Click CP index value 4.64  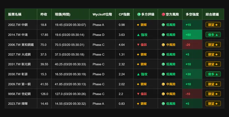122,44
